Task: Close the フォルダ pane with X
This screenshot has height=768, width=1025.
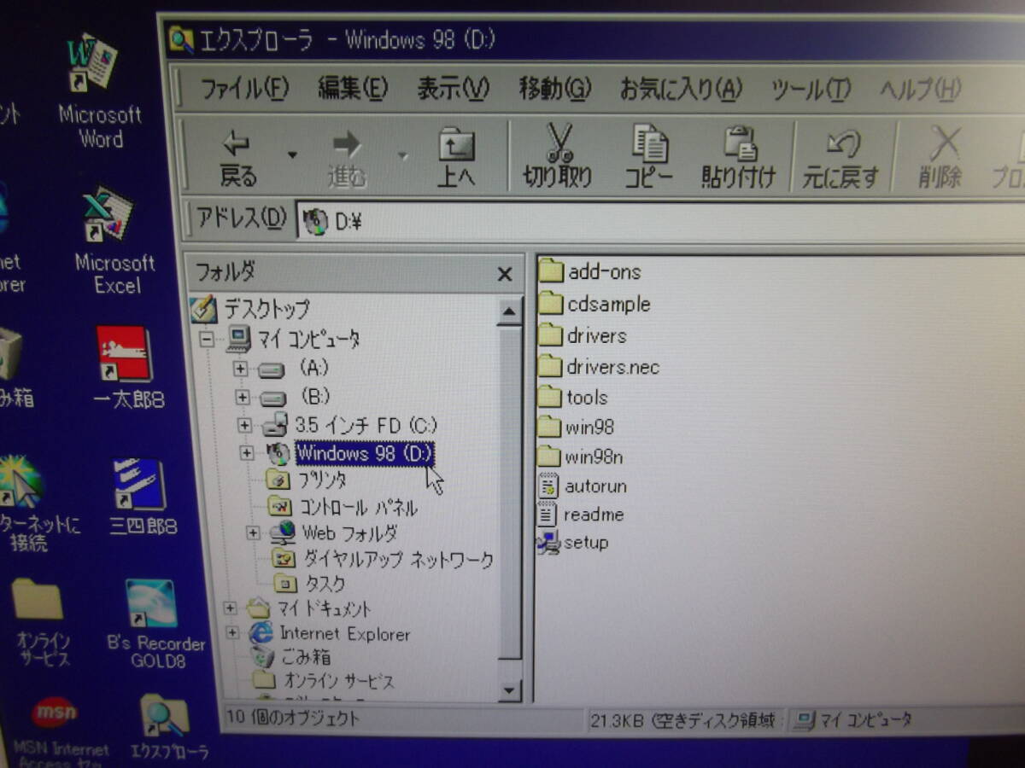Action: pyautogui.click(x=505, y=274)
